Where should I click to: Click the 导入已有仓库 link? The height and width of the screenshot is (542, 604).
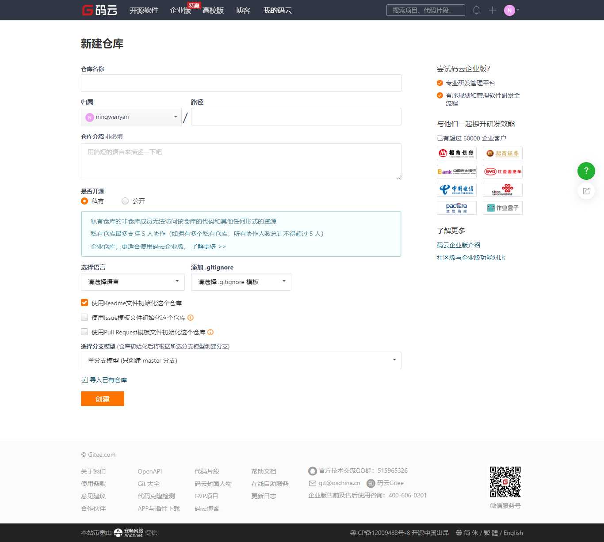point(104,380)
